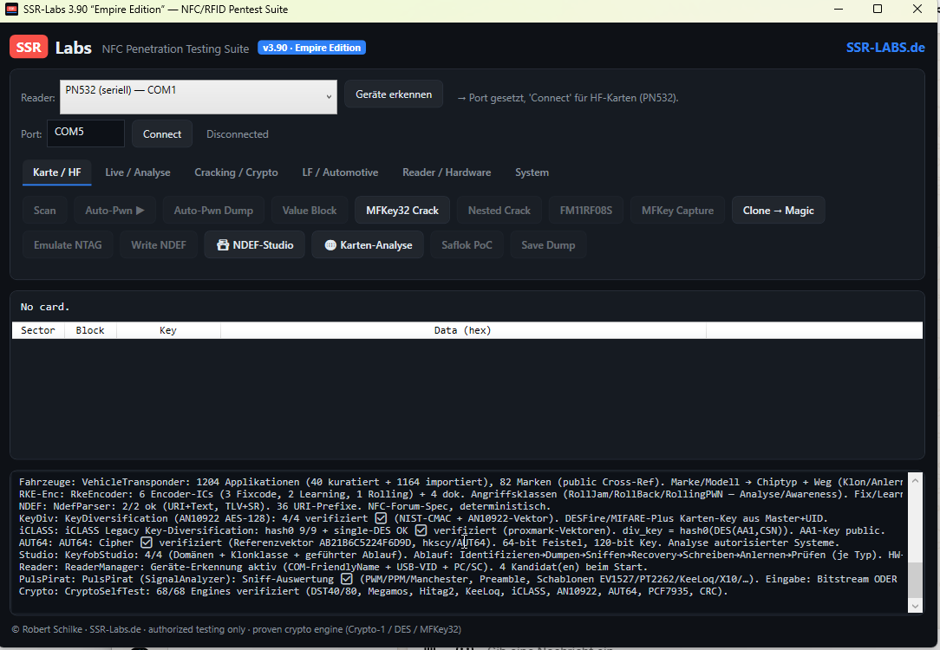Click the Key column header
Image resolution: width=940 pixels, height=650 pixels.
point(168,330)
